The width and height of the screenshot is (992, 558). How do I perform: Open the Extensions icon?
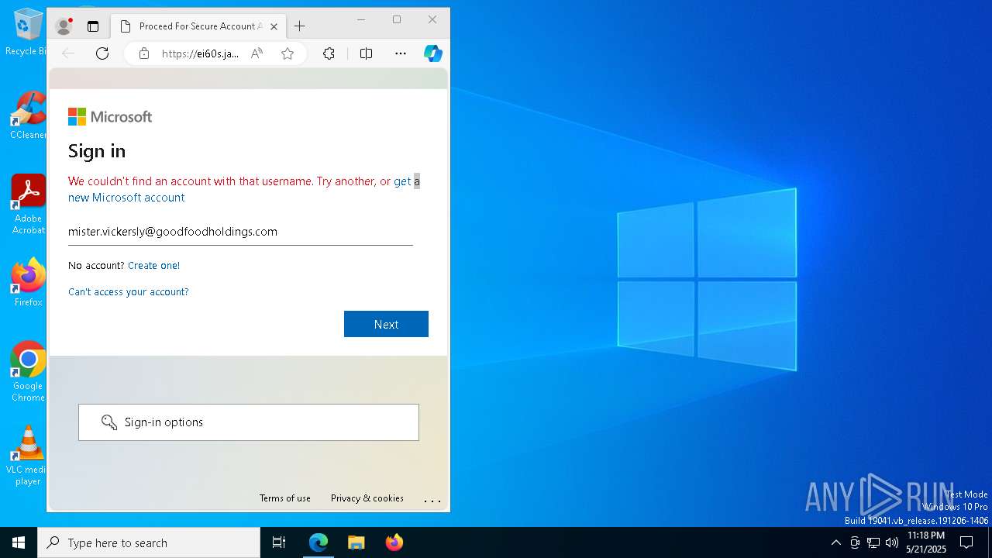tap(329, 53)
